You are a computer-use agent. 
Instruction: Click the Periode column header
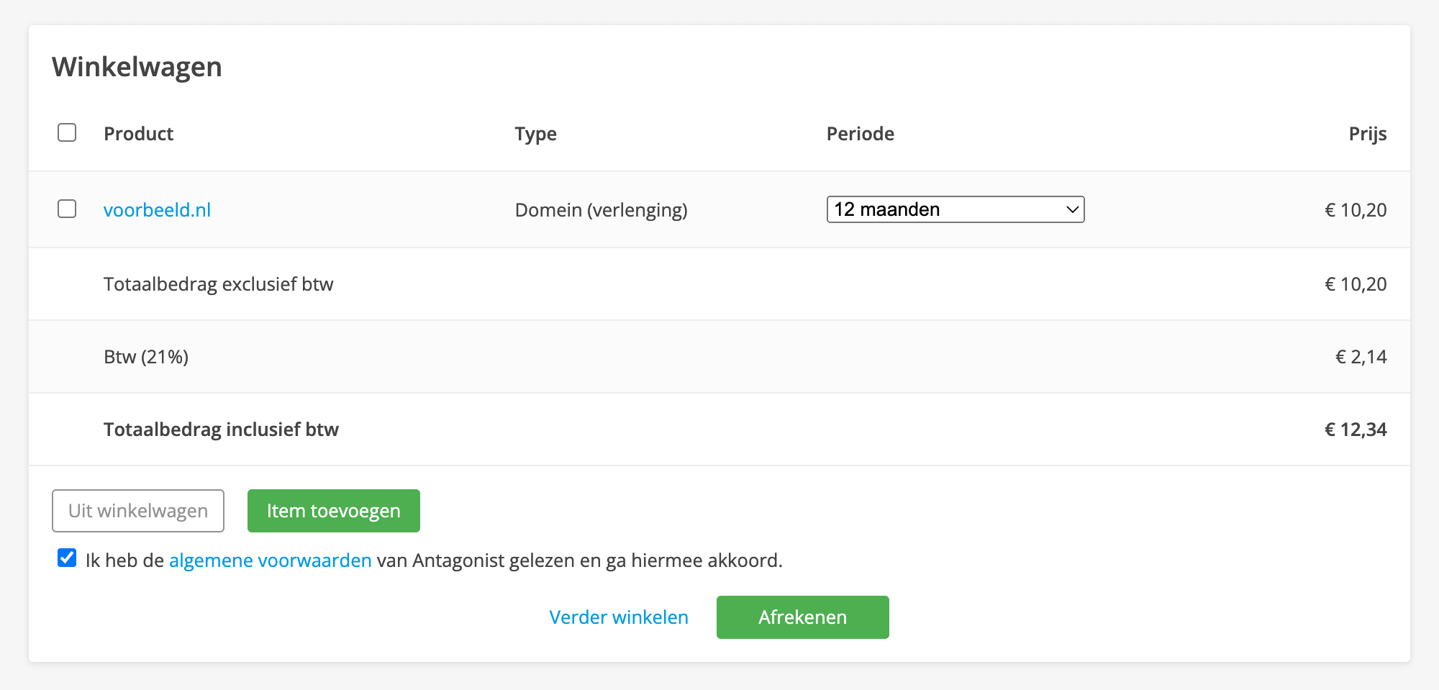click(x=861, y=134)
